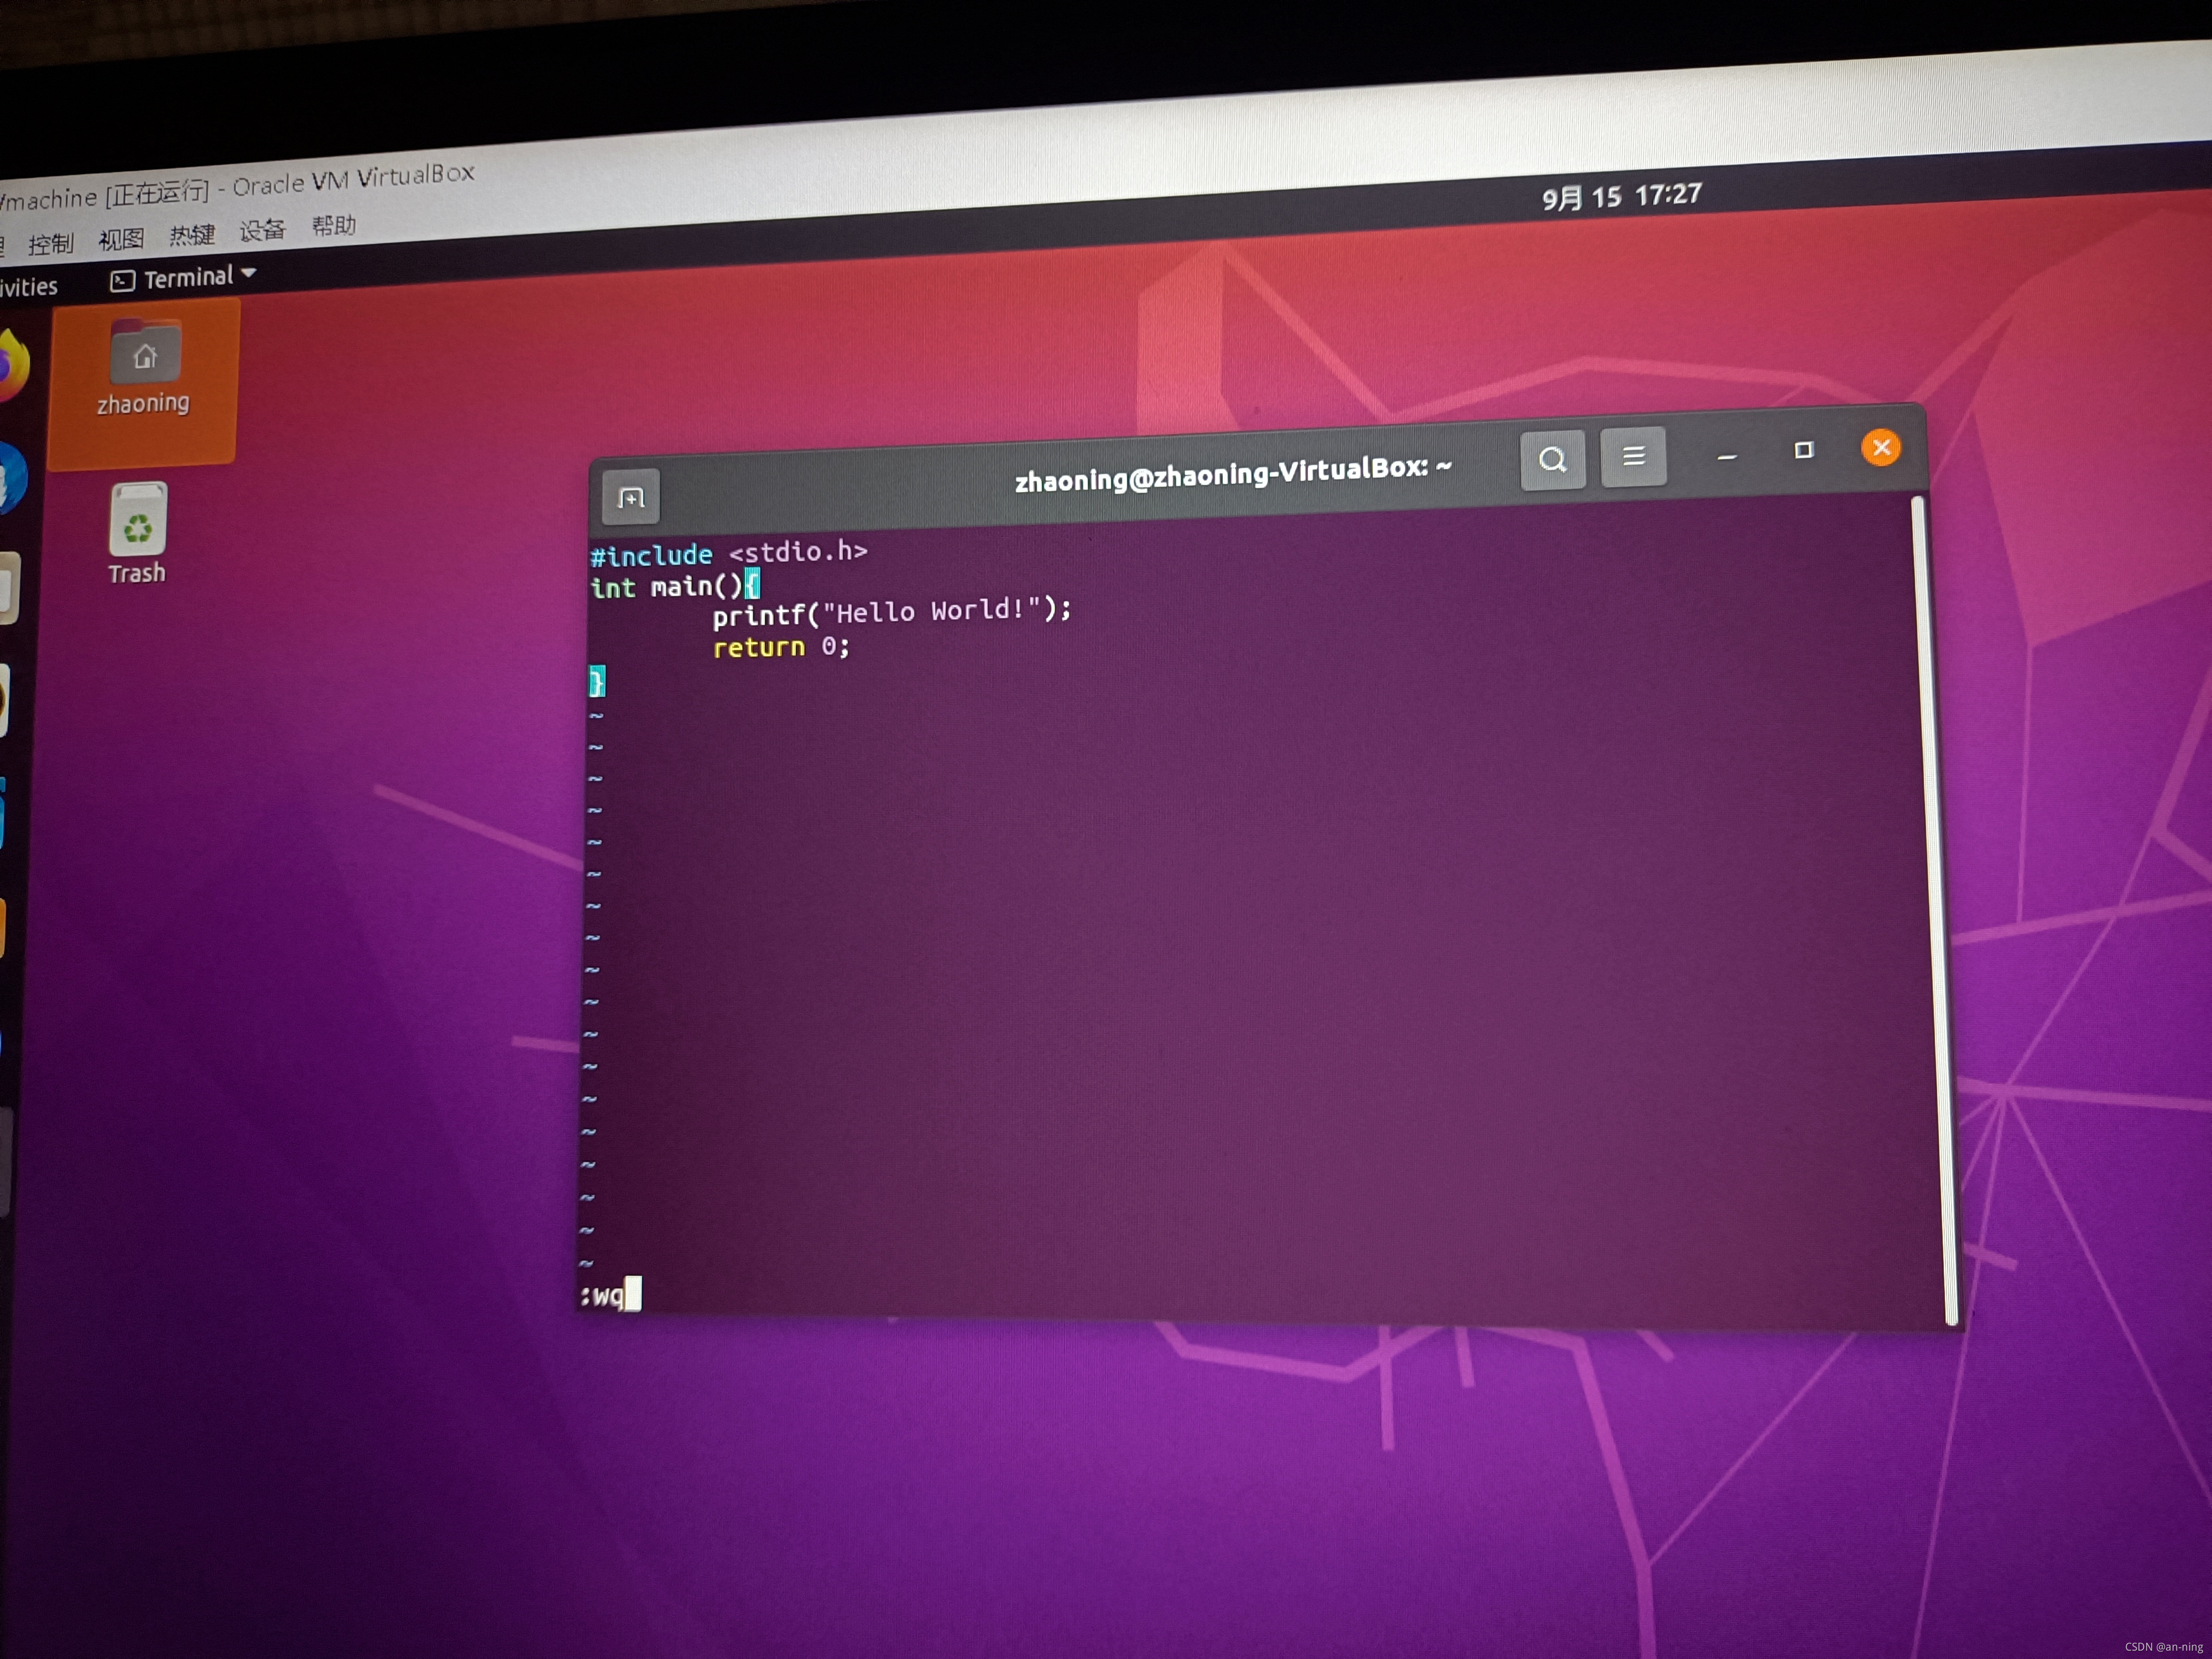The width and height of the screenshot is (2212, 1659).
Task: Open the VirtualBox 设备 menu
Action: click(x=262, y=231)
